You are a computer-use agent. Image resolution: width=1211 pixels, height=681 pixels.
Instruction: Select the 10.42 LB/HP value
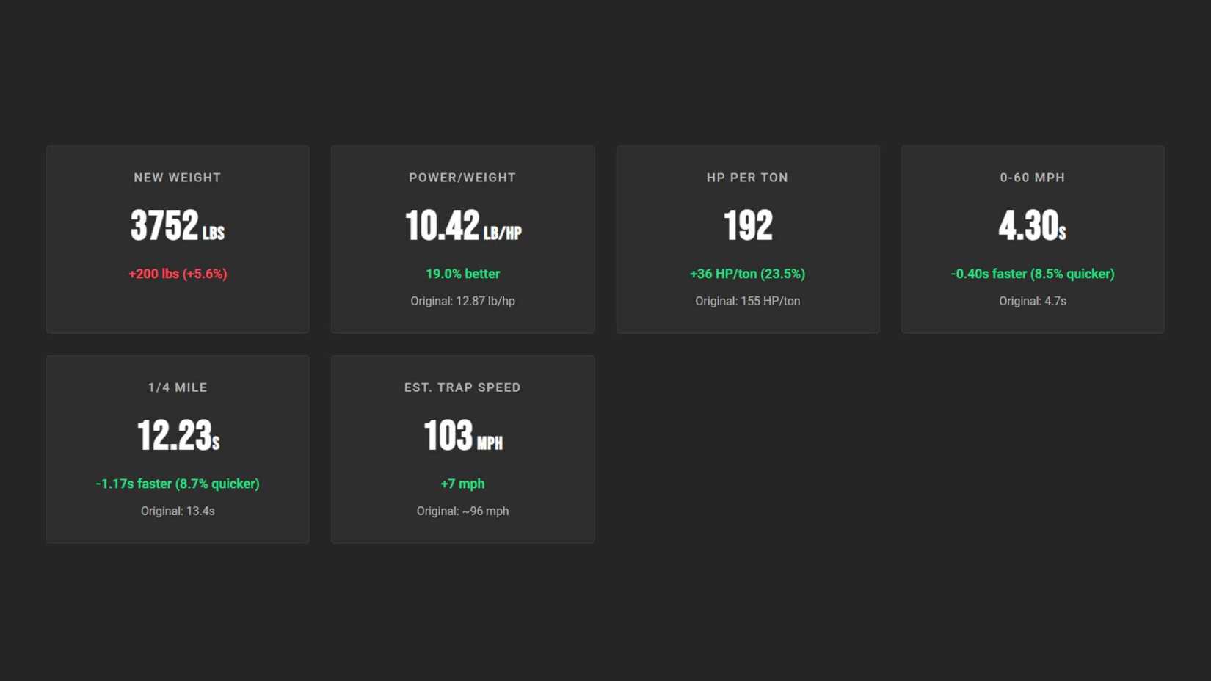click(462, 225)
